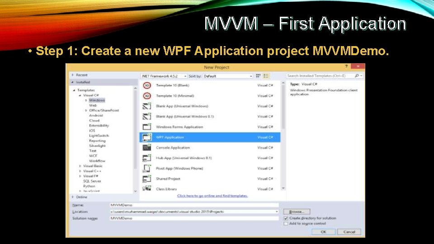Confirm with the OK button
Image resolution: width=434 pixels, height=244 pixels.
point(323,232)
